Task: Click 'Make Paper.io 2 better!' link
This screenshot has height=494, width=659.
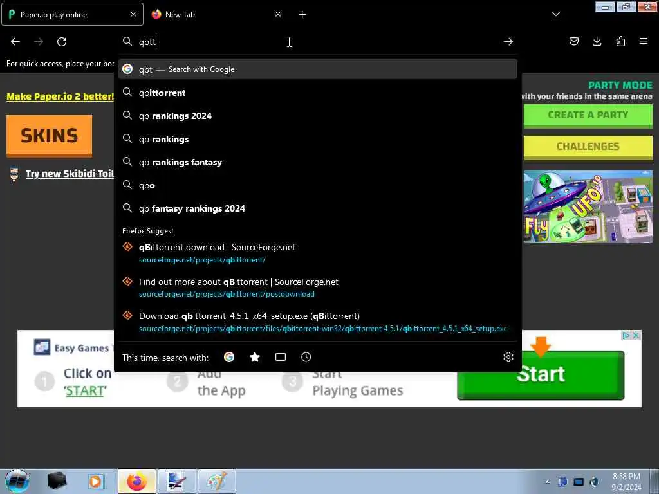Action: (60, 96)
